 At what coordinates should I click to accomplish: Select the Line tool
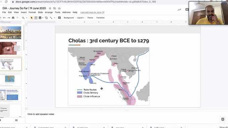click(51, 18)
